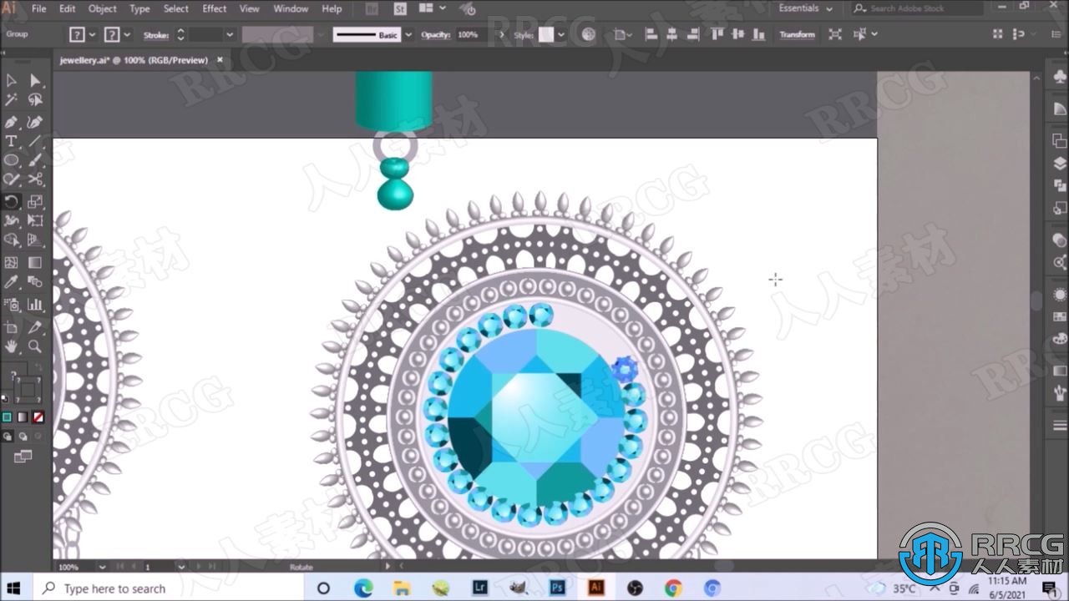1069x601 pixels.
Task: Open the Type menu
Action: pyautogui.click(x=139, y=8)
